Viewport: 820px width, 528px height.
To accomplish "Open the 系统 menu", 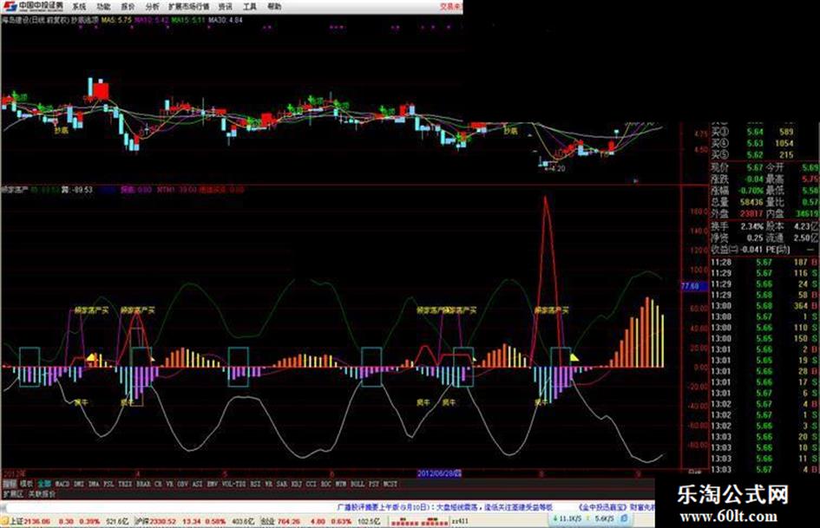I will click(79, 7).
